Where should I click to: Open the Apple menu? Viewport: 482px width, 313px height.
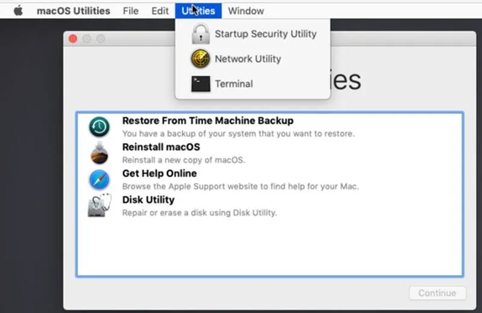pos(18,11)
